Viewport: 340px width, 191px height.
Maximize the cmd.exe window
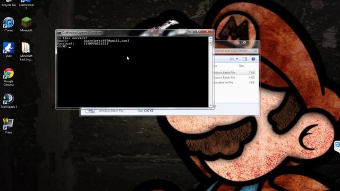click(x=198, y=32)
